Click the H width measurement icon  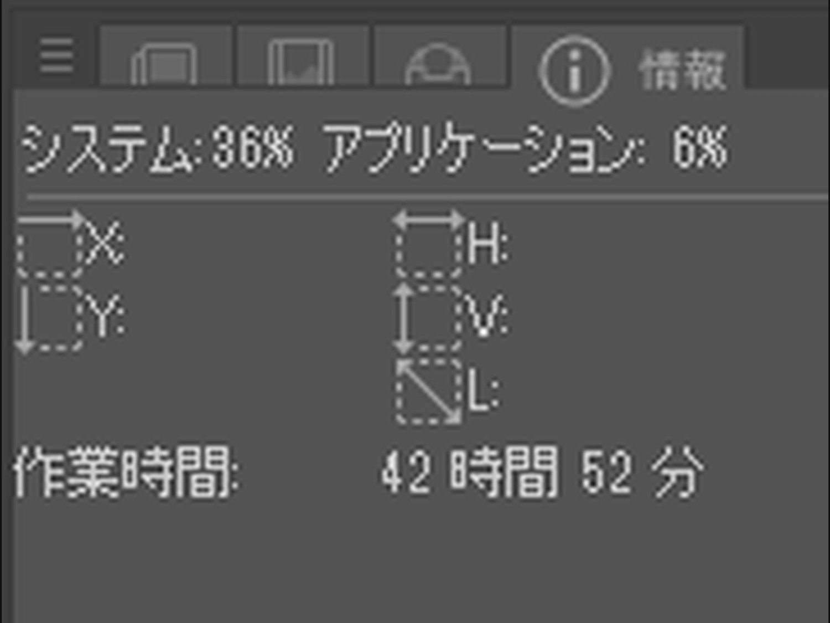click(428, 244)
